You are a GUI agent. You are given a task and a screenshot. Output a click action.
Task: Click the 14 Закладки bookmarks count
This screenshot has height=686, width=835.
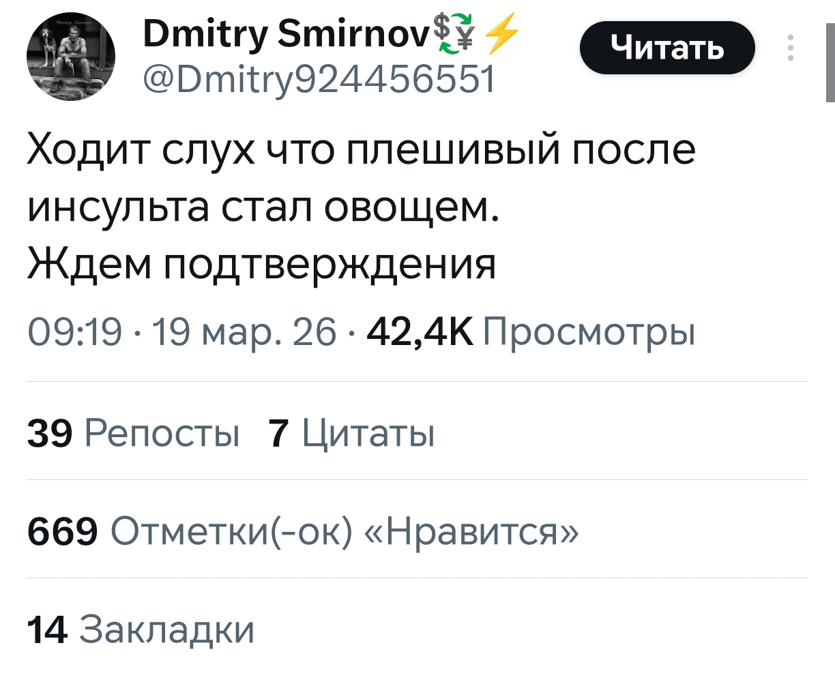click(141, 629)
